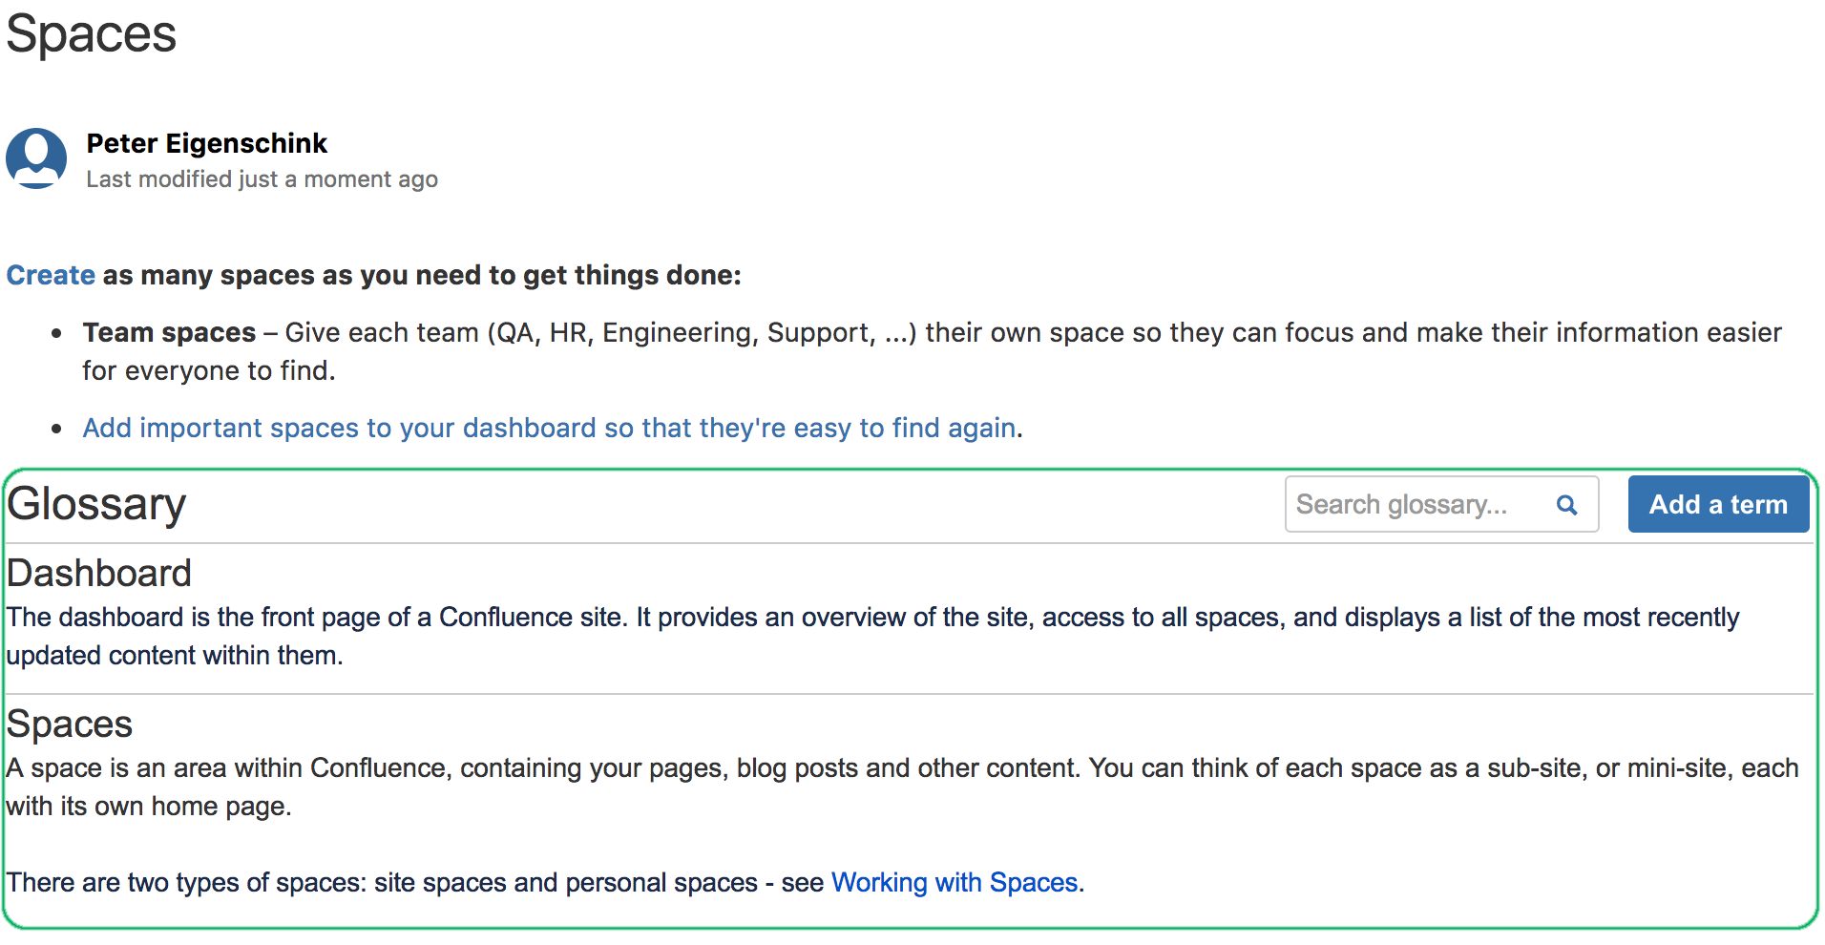Click the Add a term button
Screen dimensions: 1825x945
1718,504
